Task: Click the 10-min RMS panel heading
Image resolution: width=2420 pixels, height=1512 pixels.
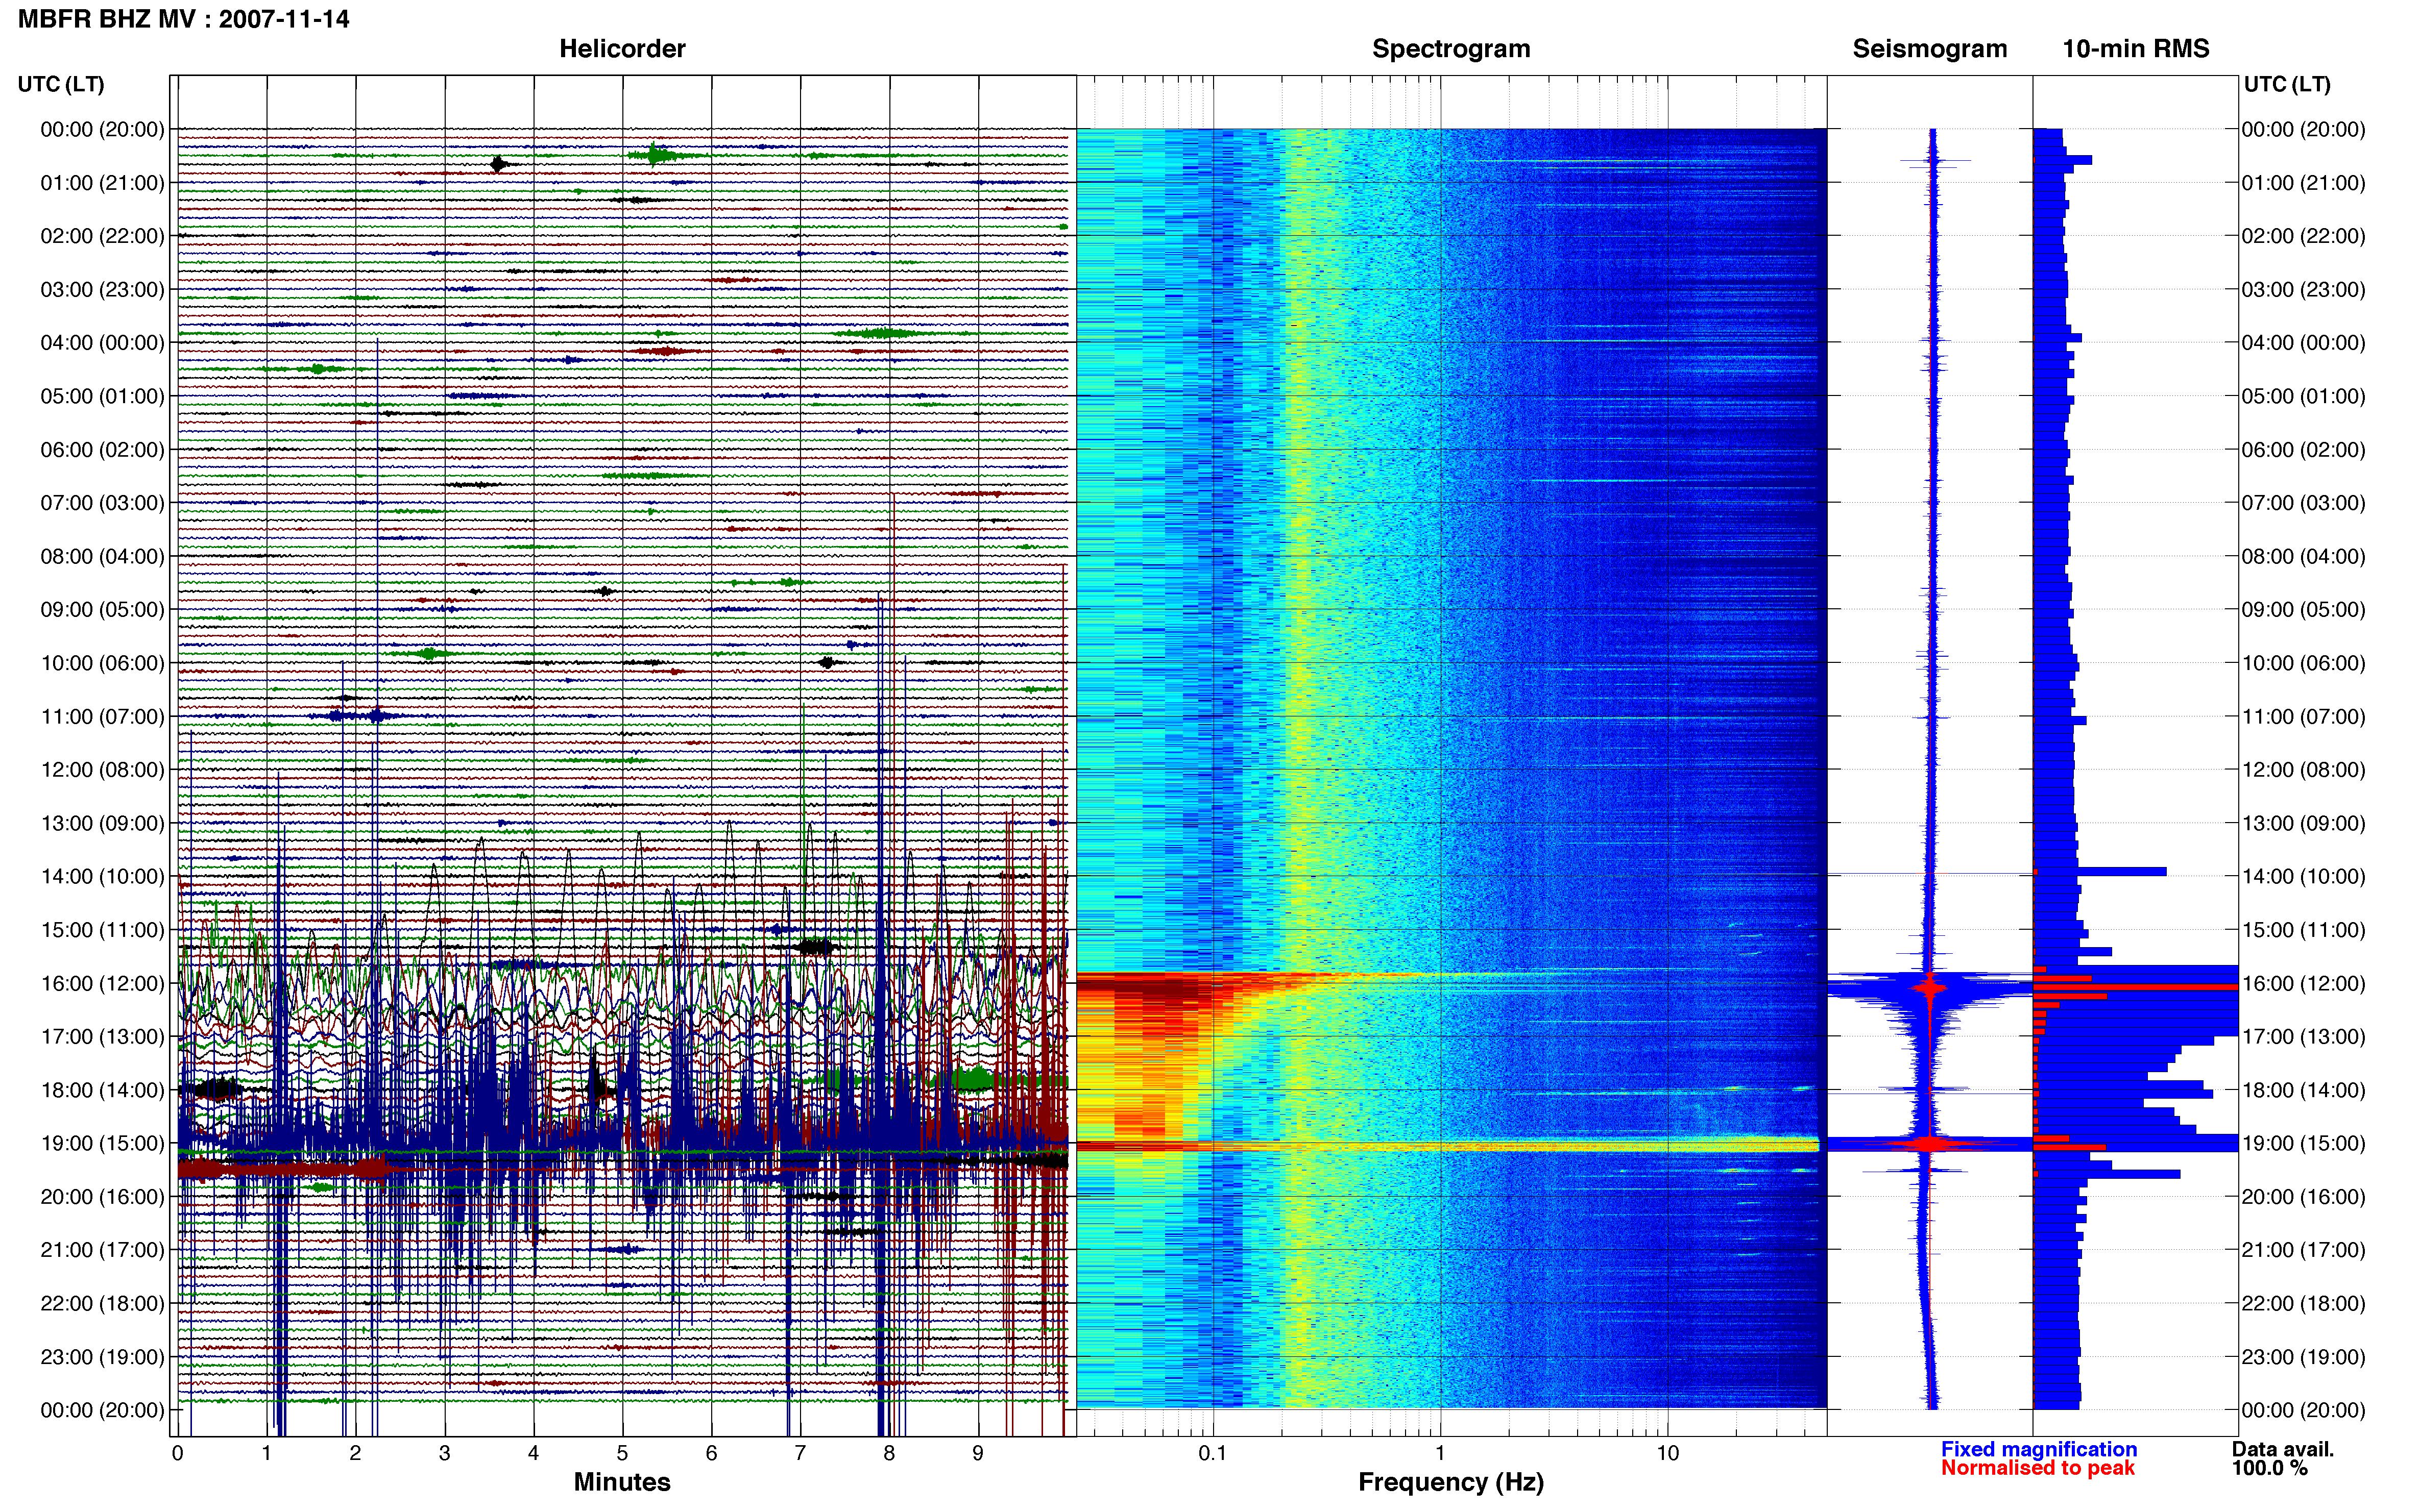Action: click(x=2136, y=49)
